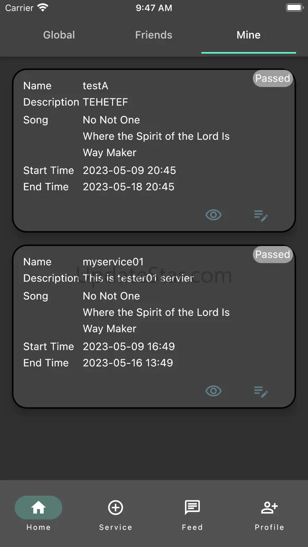Tap the testA service name
Image resolution: width=308 pixels, height=547 pixels.
95,86
